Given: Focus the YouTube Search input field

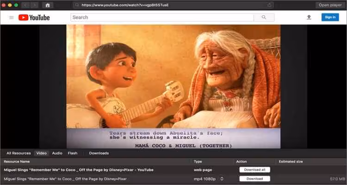Looking at the screenshot, I should click(x=162, y=17).
